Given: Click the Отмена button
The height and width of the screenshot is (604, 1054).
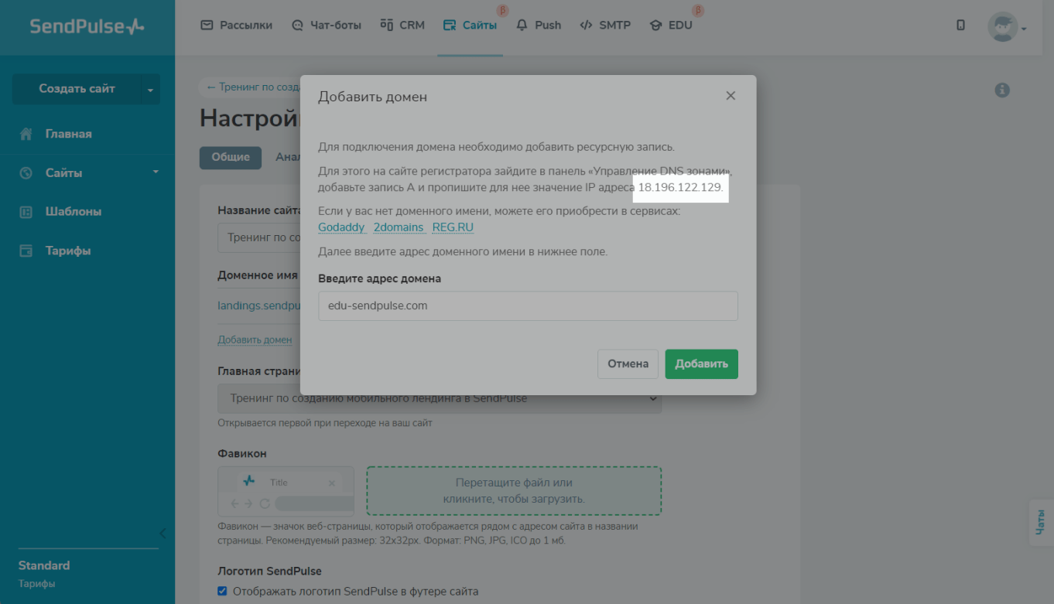Looking at the screenshot, I should pyautogui.click(x=628, y=364).
